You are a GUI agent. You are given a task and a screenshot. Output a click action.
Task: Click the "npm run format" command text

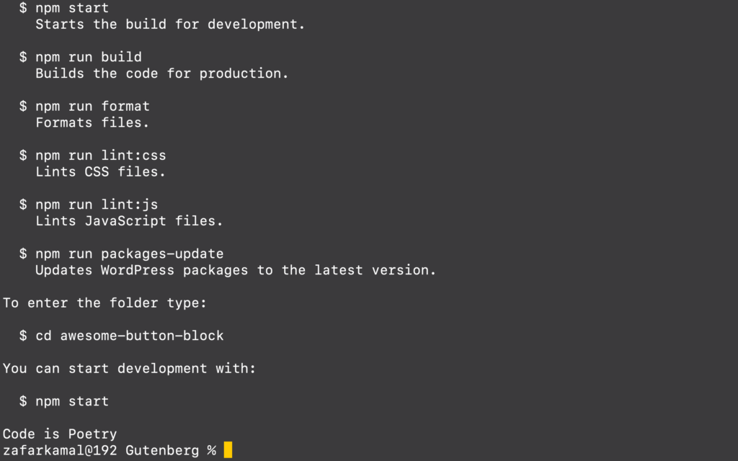[92, 106]
